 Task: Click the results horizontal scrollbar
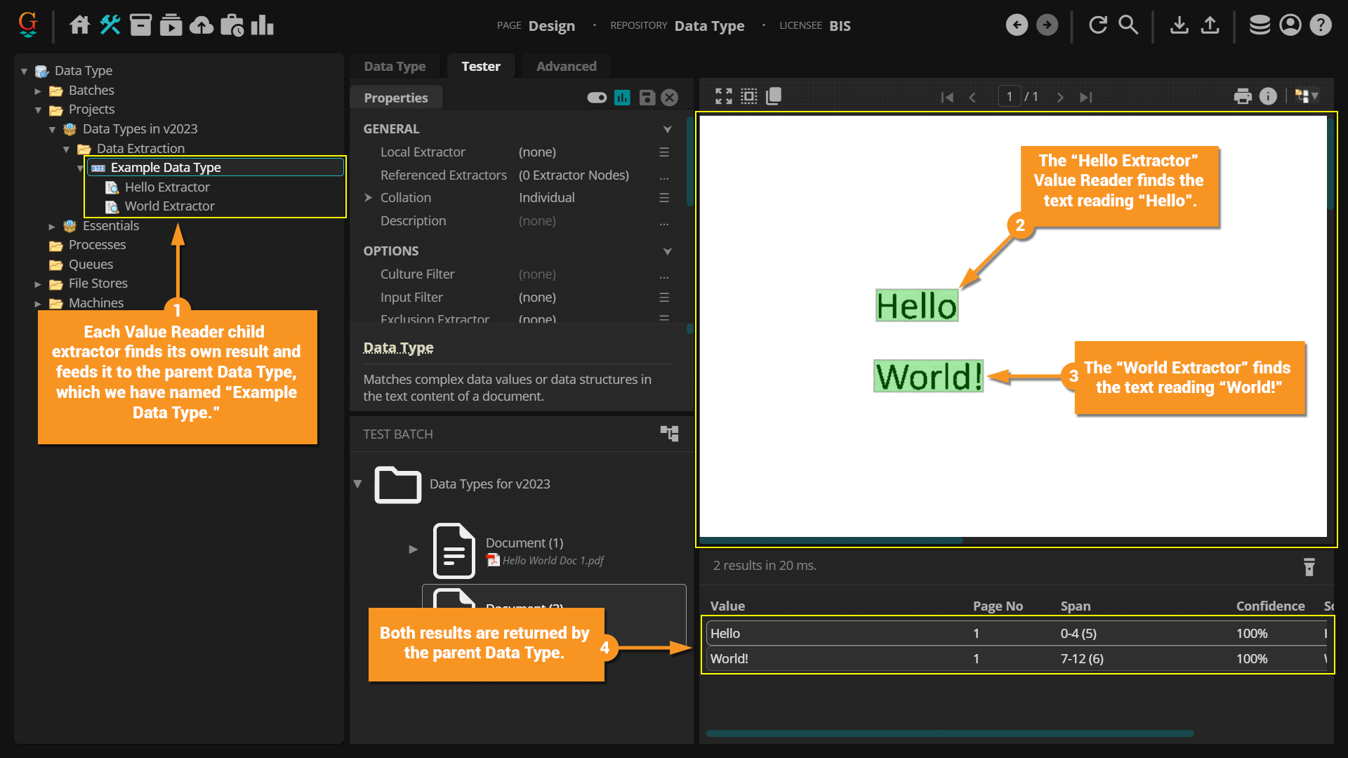pyautogui.click(x=949, y=733)
